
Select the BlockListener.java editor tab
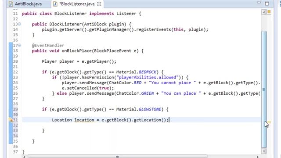[77, 4]
